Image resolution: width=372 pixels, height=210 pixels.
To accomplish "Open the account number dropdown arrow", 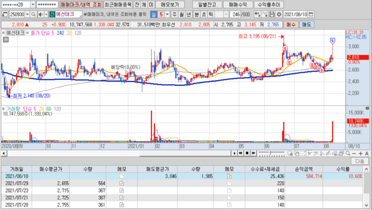I will (33, 4).
